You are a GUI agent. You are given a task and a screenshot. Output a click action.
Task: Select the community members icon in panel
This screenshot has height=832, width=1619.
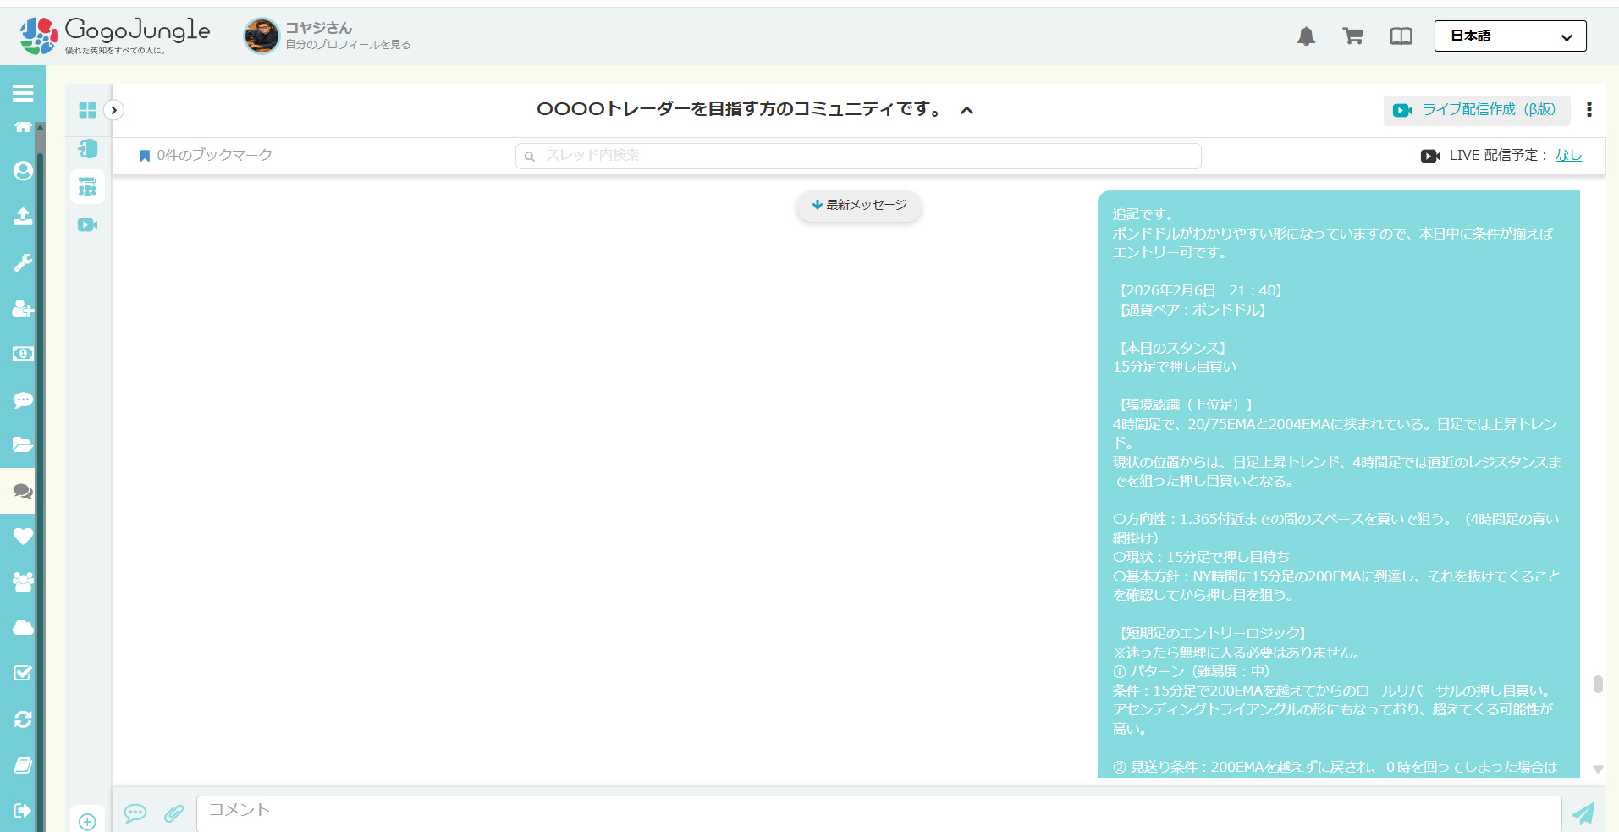[87, 186]
